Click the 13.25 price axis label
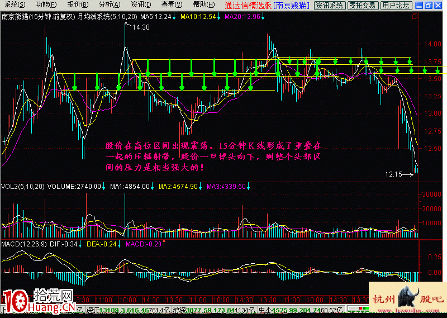This screenshot has width=447, height=318. tap(432, 96)
